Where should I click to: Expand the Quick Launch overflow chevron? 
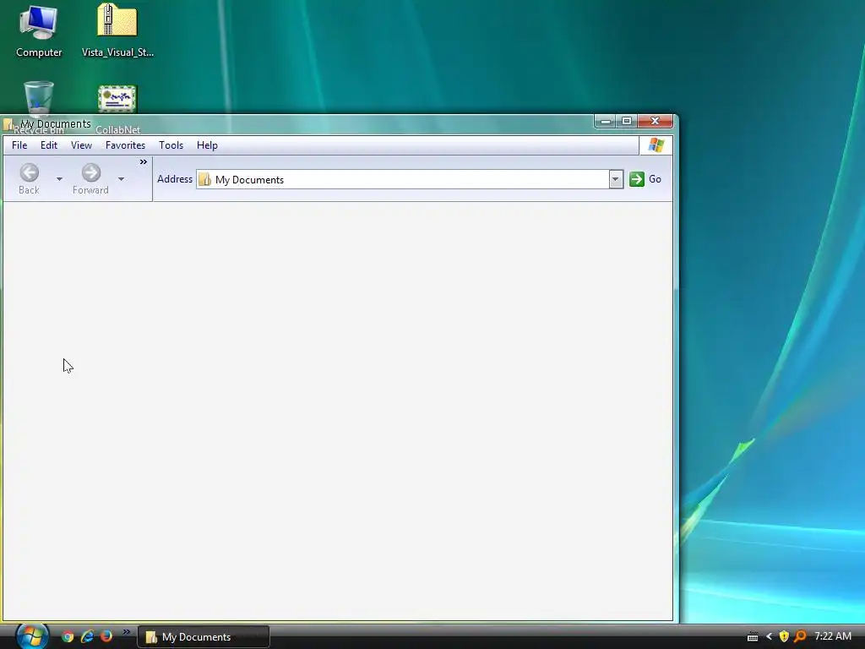click(x=127, y=632)
